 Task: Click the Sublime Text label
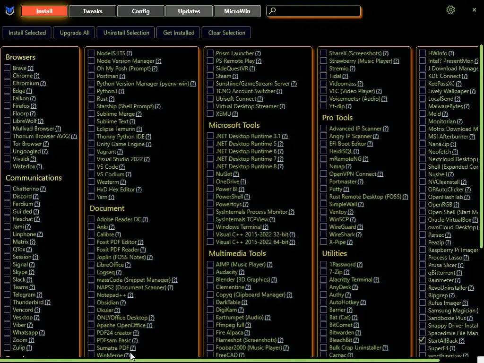112,121
